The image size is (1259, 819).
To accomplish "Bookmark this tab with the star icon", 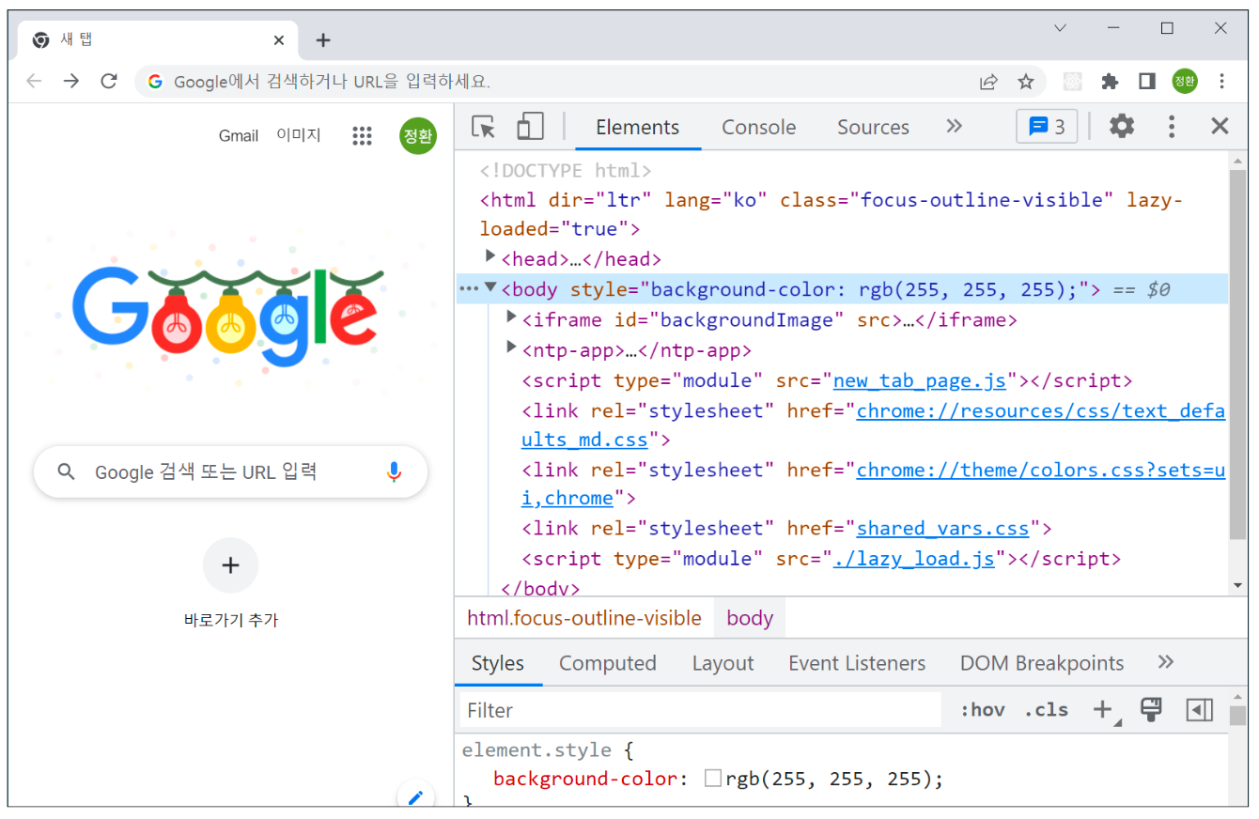I will [1026, 82].
